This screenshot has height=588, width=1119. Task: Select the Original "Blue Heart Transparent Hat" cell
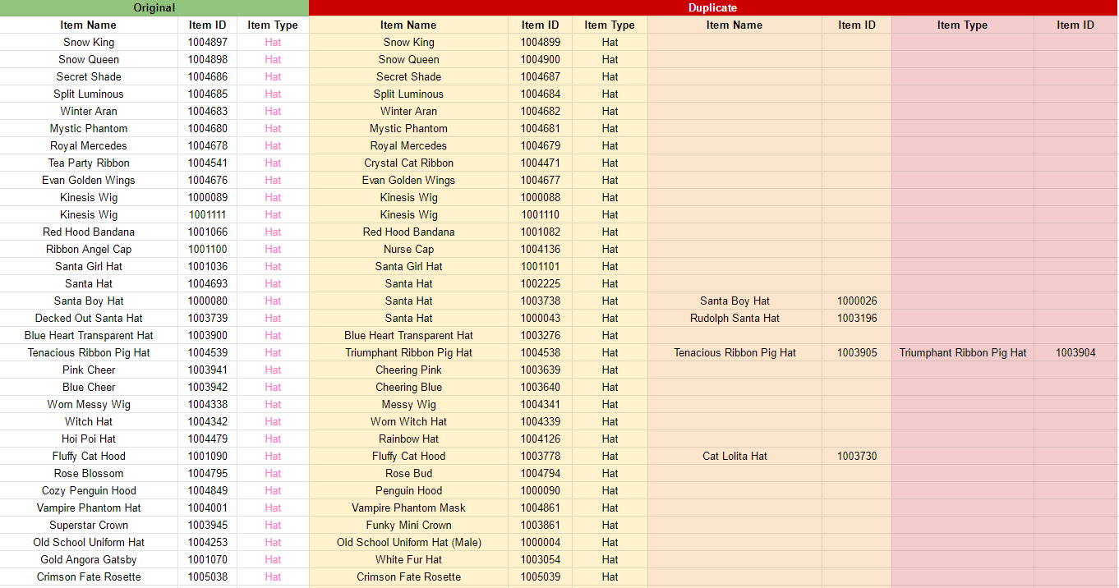[x=89, y=335]
